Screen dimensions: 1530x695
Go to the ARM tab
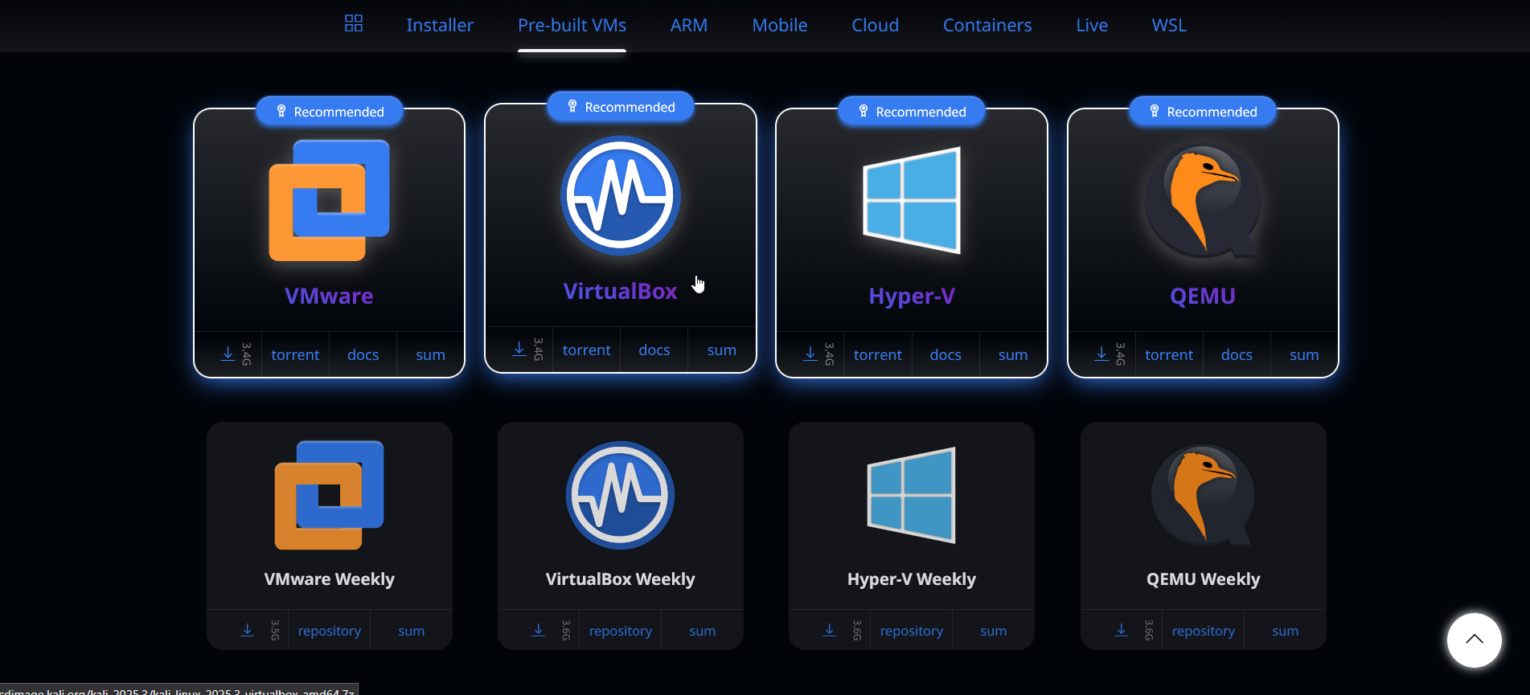pyautogui.click(x=689, y=25)
